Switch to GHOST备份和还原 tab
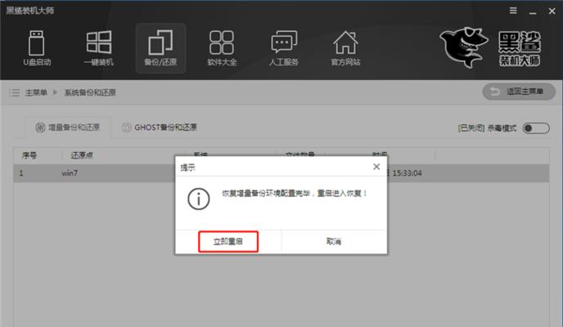Screen dimensions: 563x327 [160, 128]
